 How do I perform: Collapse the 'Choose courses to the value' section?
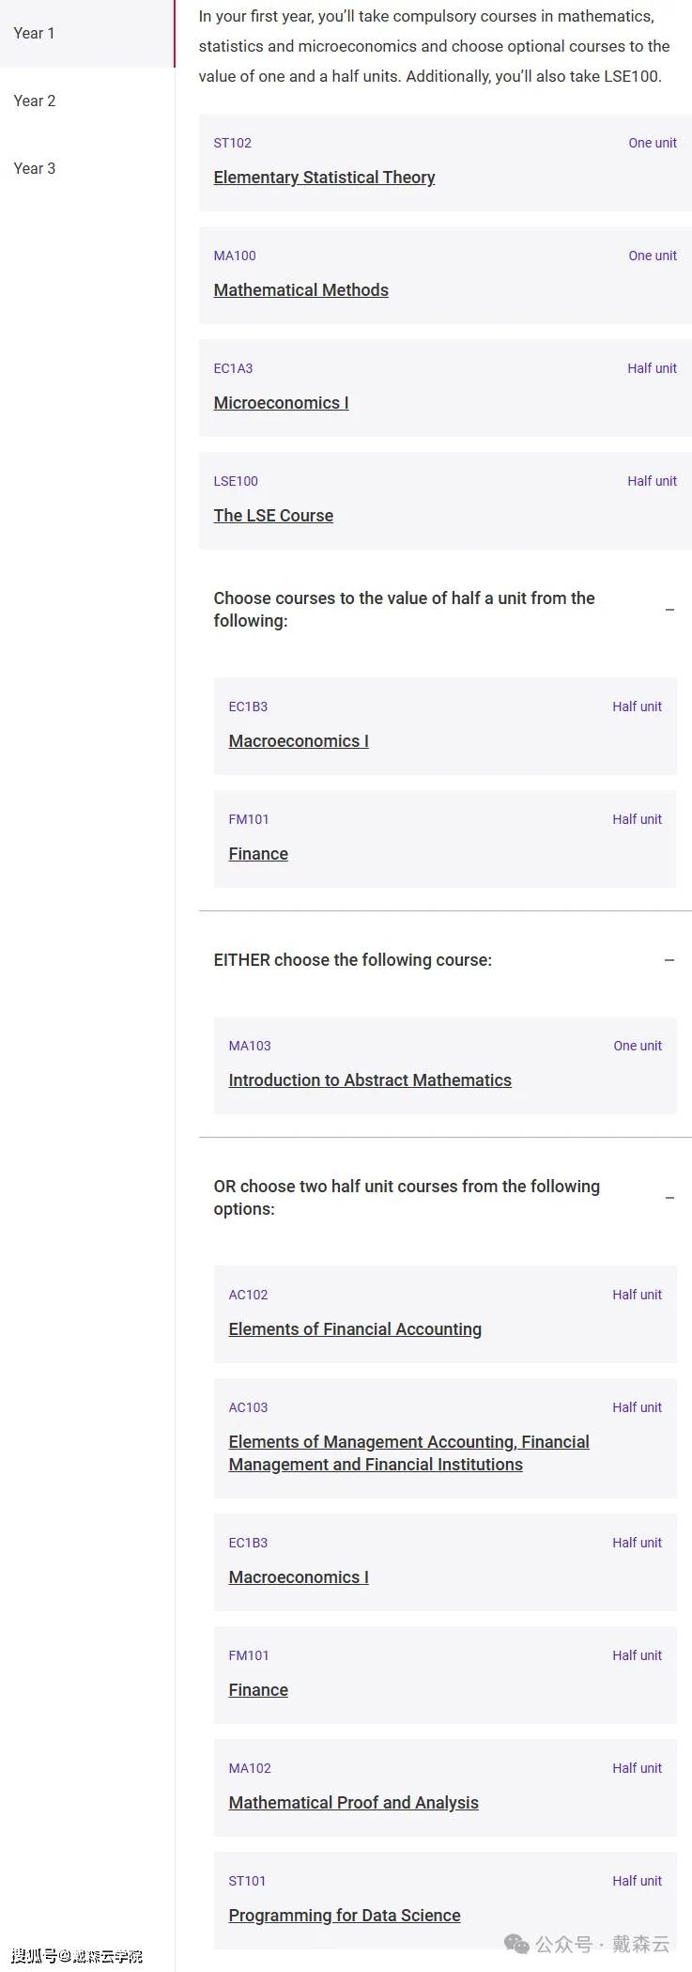669,610
